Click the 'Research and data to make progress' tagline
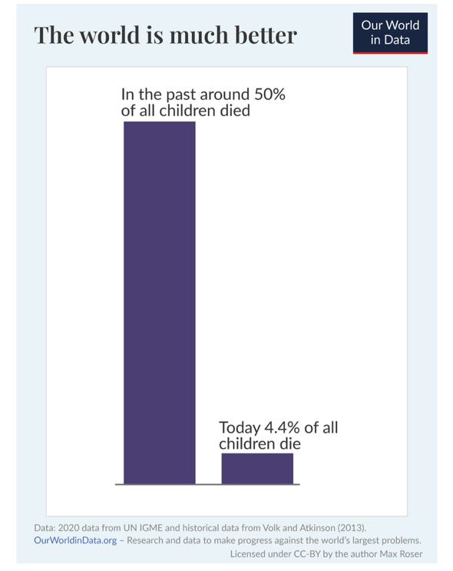453x571 pixels. 273,540
